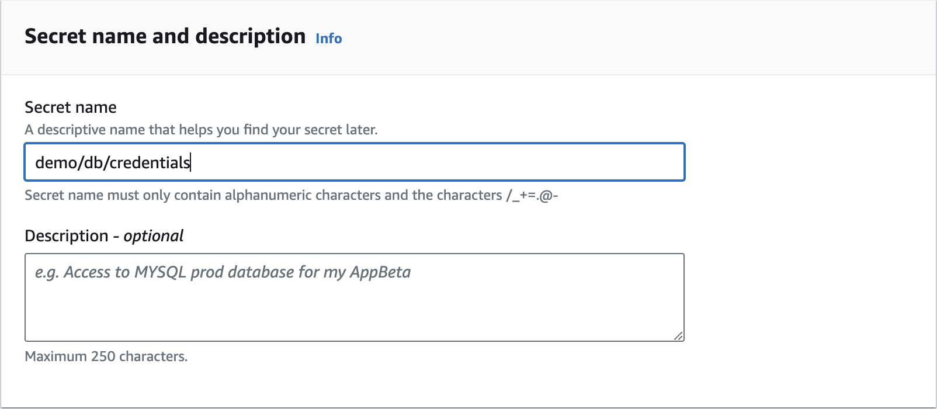Click the word 'Description' in the field label
This screenshot has height=409, width=937.
coord(67,236)
